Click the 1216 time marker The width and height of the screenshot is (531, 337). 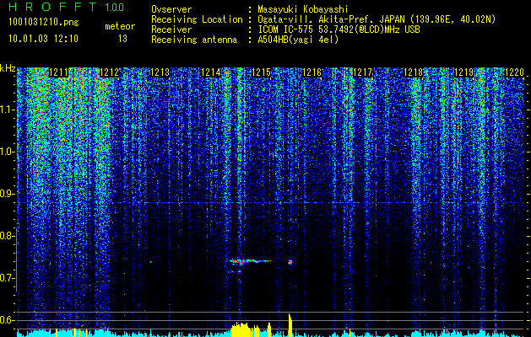312,72
